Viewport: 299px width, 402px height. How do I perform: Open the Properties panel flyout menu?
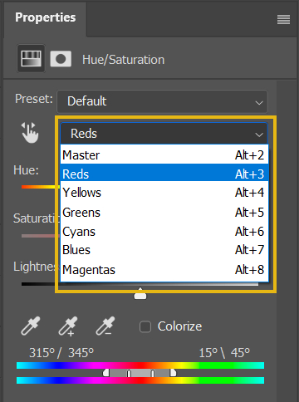(283, 20)
